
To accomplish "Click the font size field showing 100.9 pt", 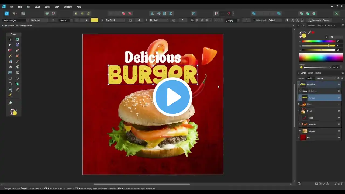I will 63,20.
